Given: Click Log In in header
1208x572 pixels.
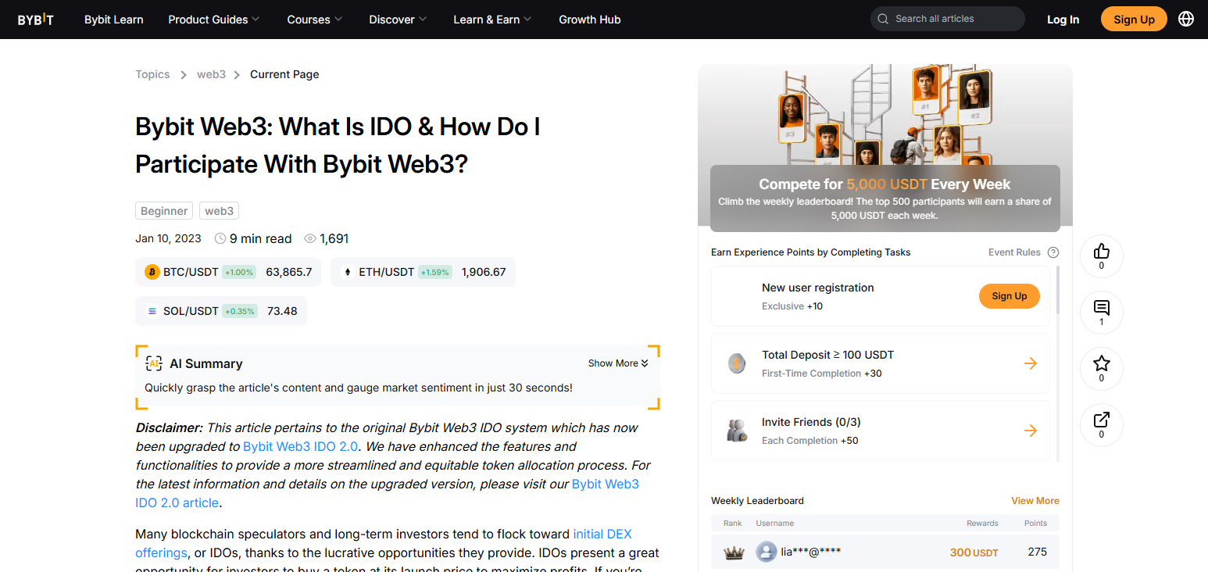Looking at the screenshot, I should pyautogui.click(x=1063, y=20).
